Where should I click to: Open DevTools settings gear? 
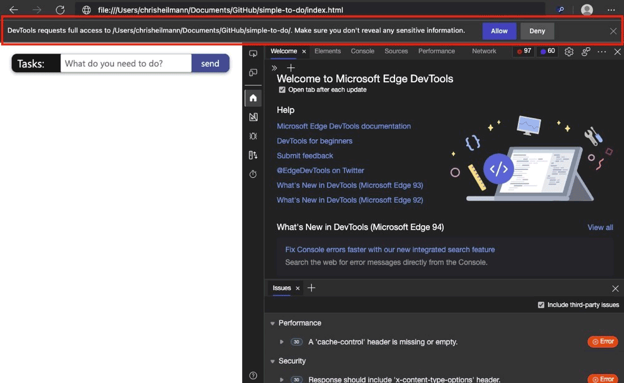tap(568, 51)
